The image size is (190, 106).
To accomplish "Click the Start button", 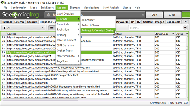I will (154, 15).
